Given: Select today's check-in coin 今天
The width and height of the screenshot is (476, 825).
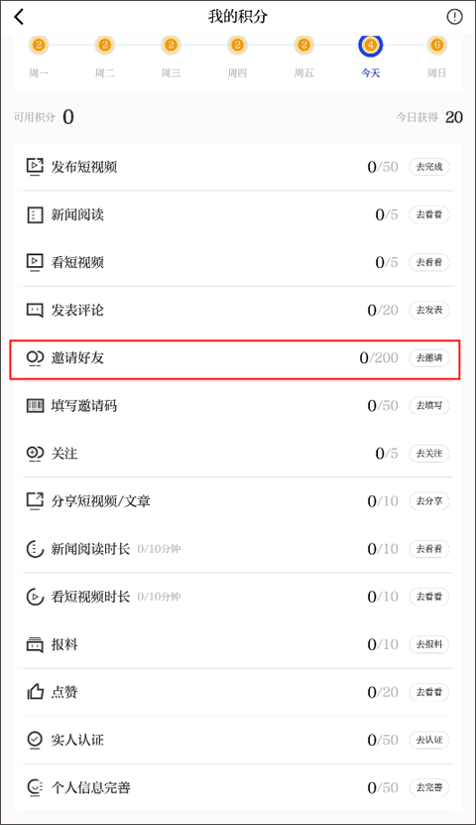Looking at the screenshot, I should [371, 46].
